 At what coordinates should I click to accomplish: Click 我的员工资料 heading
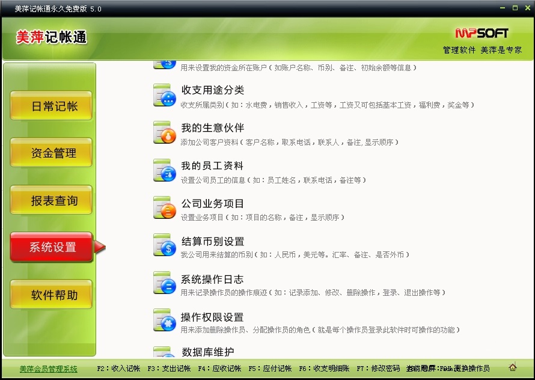[212, 166]
